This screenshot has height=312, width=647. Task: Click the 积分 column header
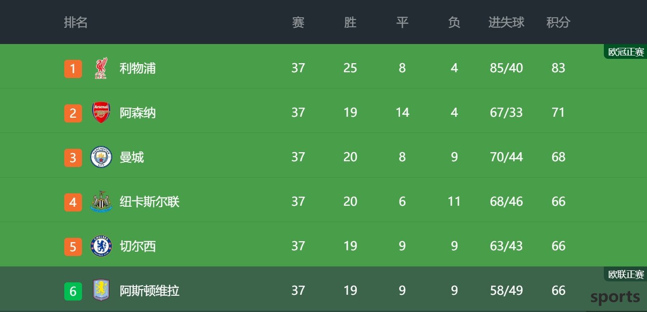coord(558,22)
